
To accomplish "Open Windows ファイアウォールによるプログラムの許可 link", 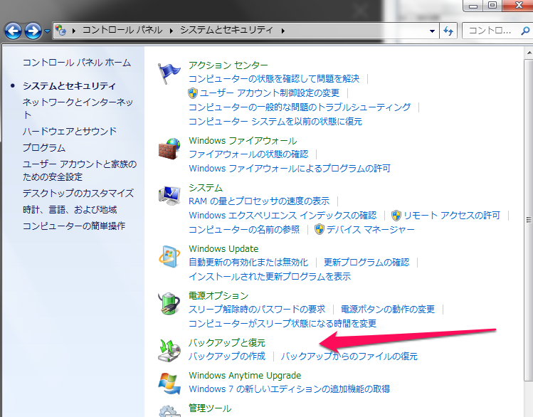I will pos(290,169).
